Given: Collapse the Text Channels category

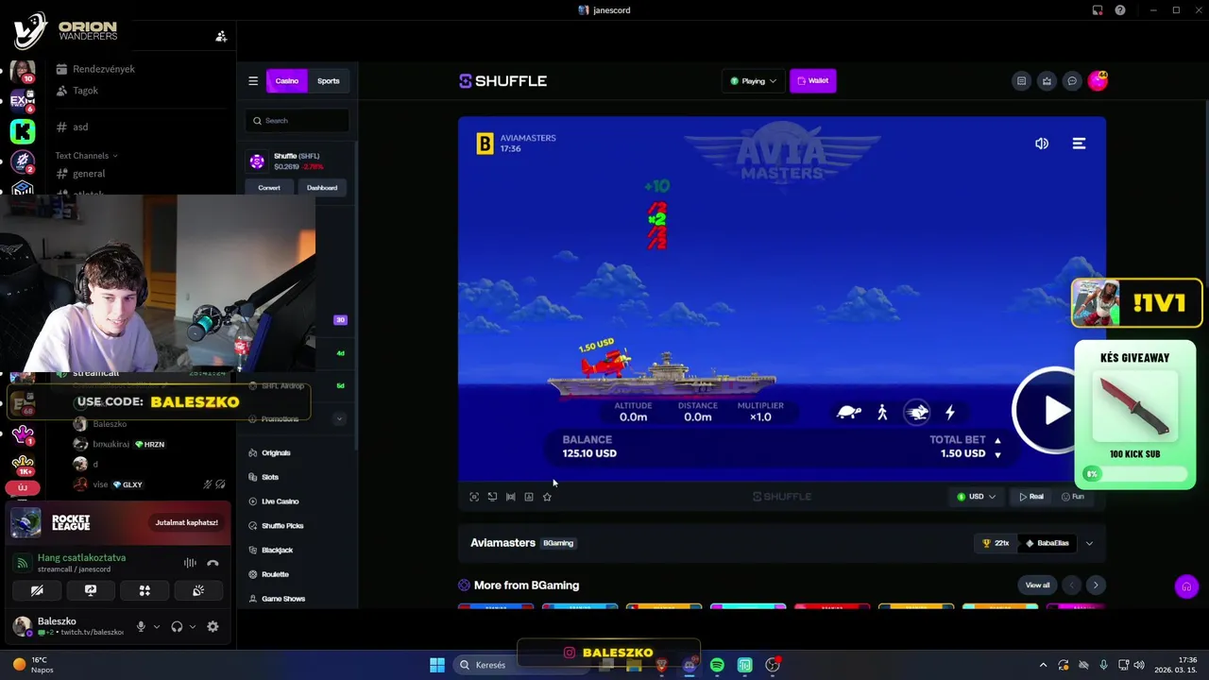Looking at the screenshot, I should [86, 156].
